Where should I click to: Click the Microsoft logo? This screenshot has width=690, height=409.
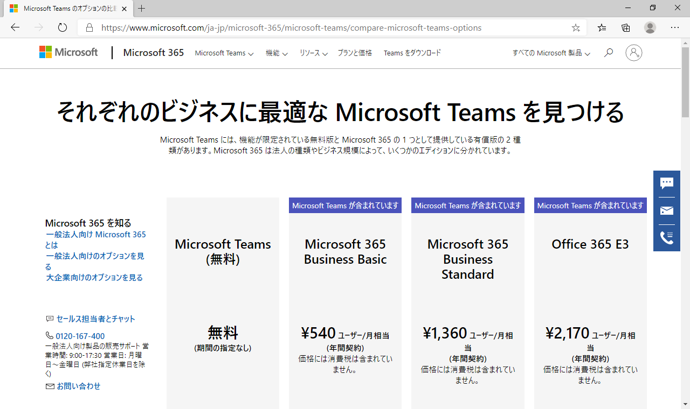coord(68,52)
